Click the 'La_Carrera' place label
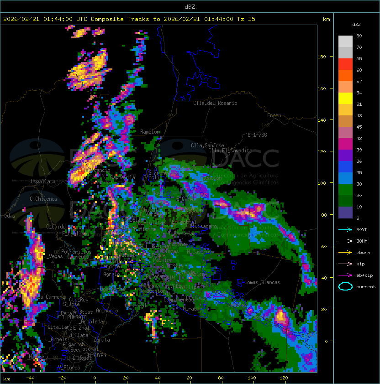The width and height of the screenshot is (380, 384). pos(52,297)
